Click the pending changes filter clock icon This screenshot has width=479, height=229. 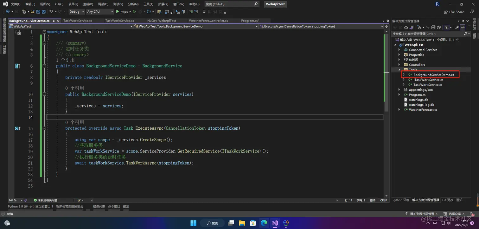(419, 28)
